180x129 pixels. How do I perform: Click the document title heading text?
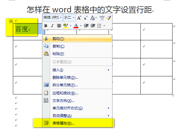[x=89, y=10]
